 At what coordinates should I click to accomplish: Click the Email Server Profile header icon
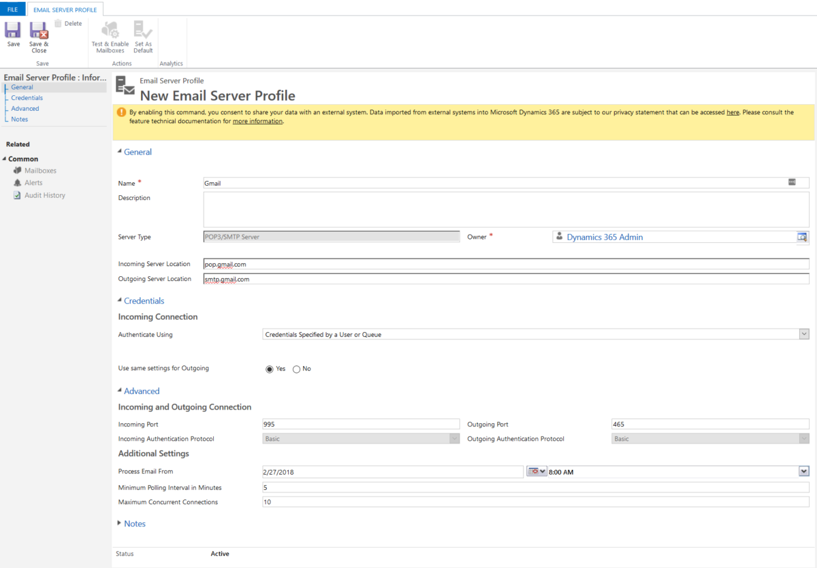(125, 85)
